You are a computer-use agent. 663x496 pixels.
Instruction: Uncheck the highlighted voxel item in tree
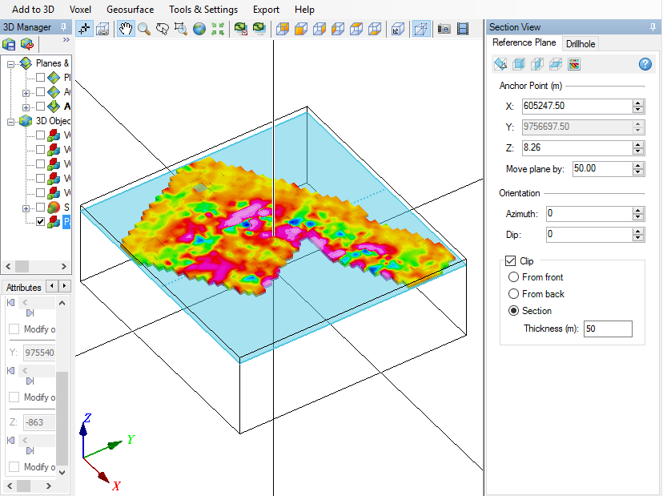41,222
